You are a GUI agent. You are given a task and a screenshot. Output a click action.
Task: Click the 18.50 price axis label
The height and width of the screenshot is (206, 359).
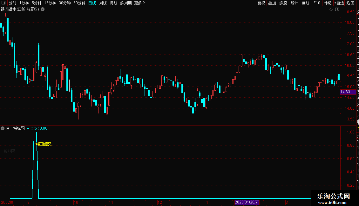(x=349, y=12)
